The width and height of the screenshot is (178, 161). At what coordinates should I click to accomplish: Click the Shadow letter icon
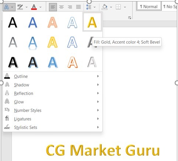7,84
